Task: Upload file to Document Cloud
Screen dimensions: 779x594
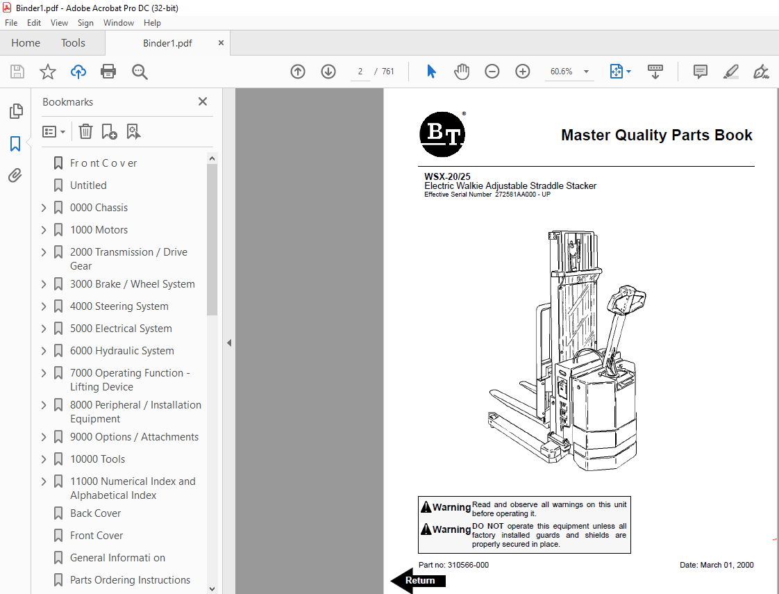Action: pyautogui.click(x=78, y=72)
